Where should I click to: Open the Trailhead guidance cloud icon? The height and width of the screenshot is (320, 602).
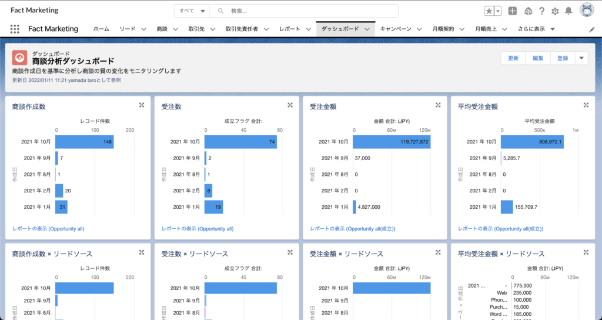[x=529, y=11]
